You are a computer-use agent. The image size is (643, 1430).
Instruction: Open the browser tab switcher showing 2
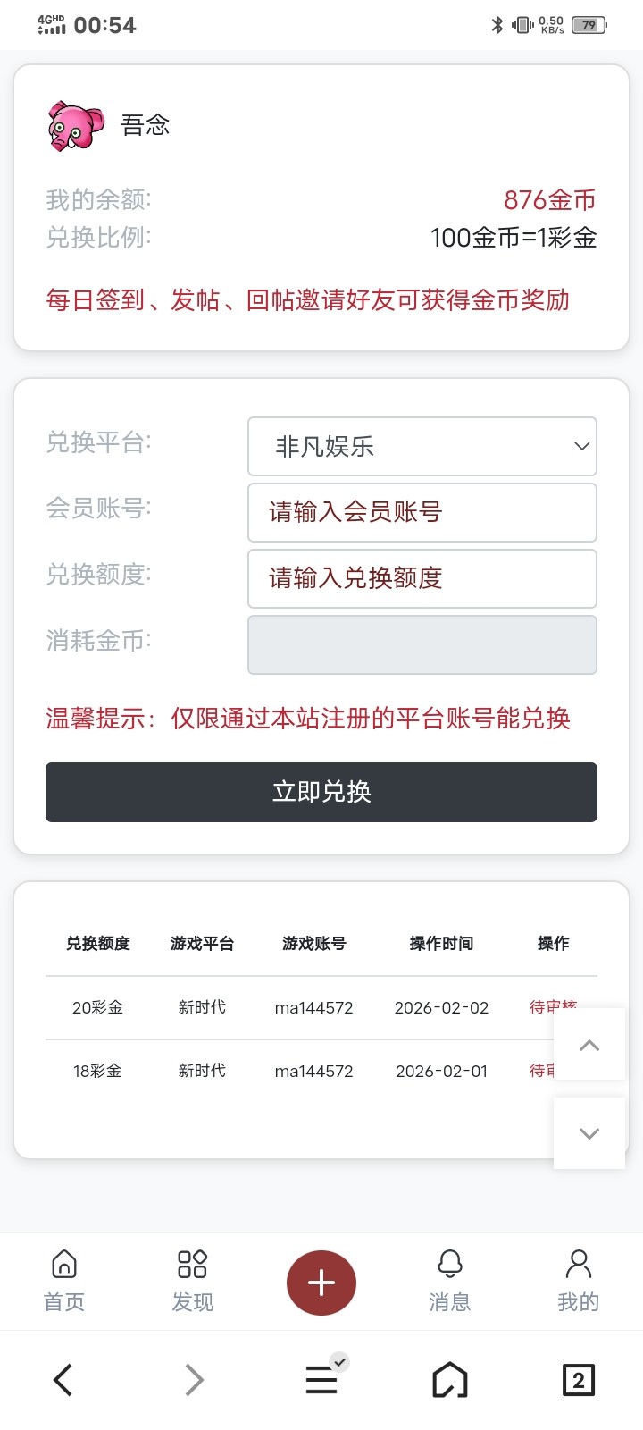click(578, 1380)
